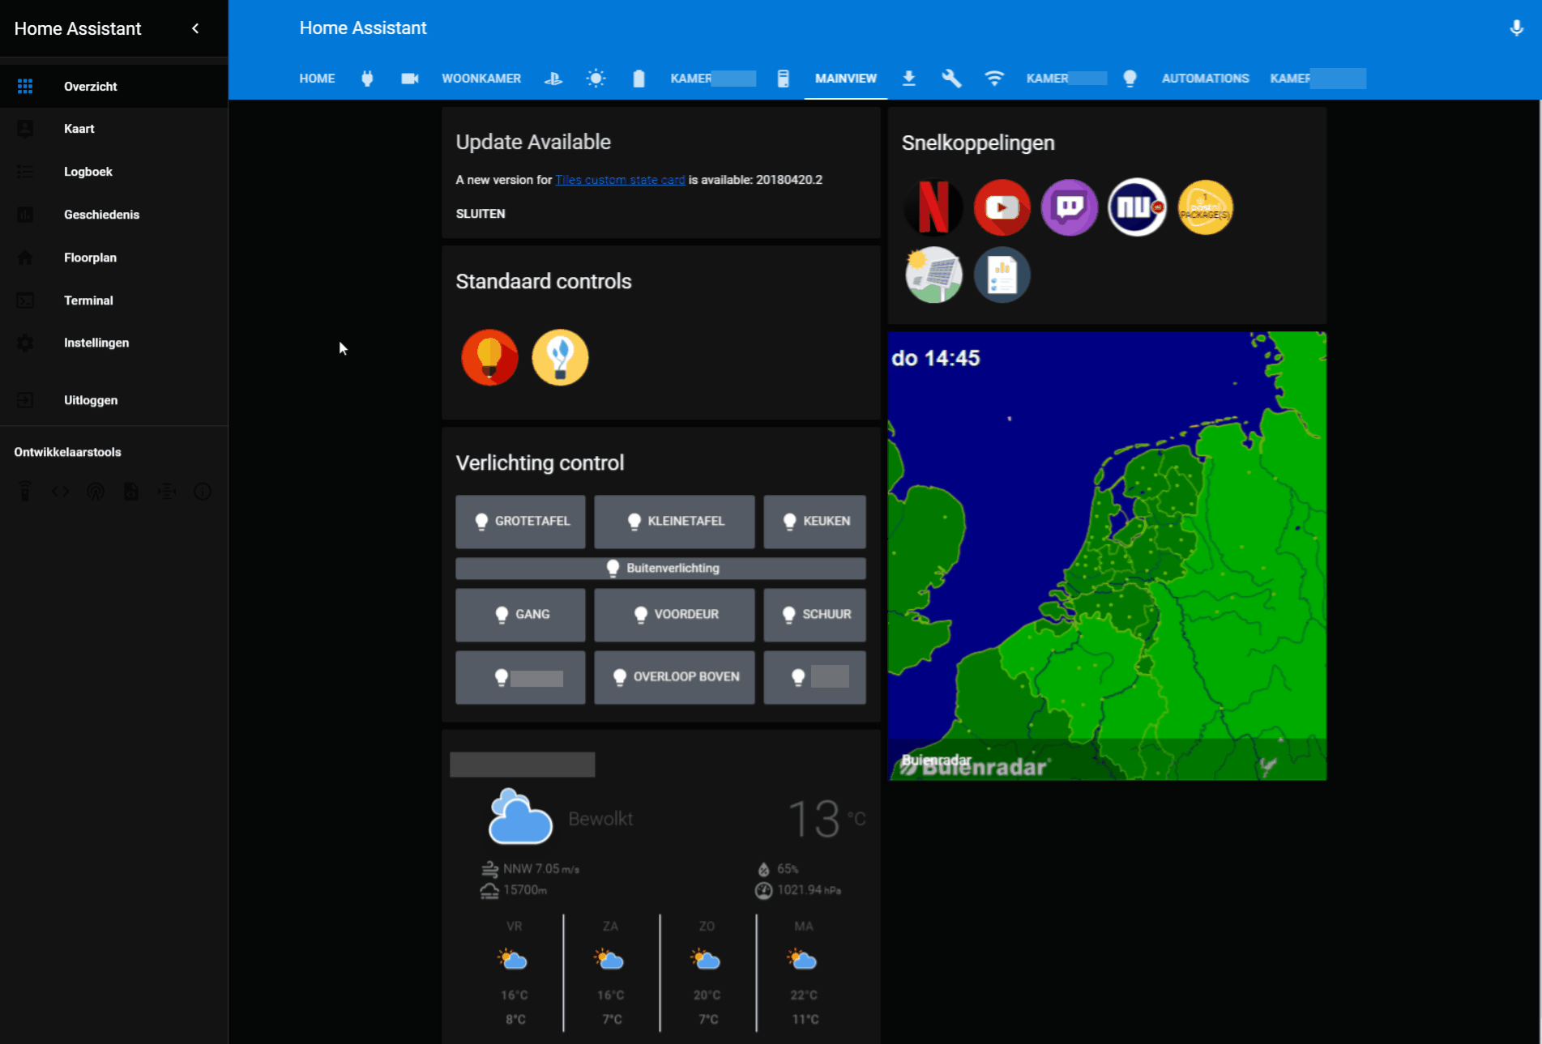Click the cloud weather icon beside Bewolkt
The width and height of the screenshot is (1542, 1044).
click(x=520, y=816)
